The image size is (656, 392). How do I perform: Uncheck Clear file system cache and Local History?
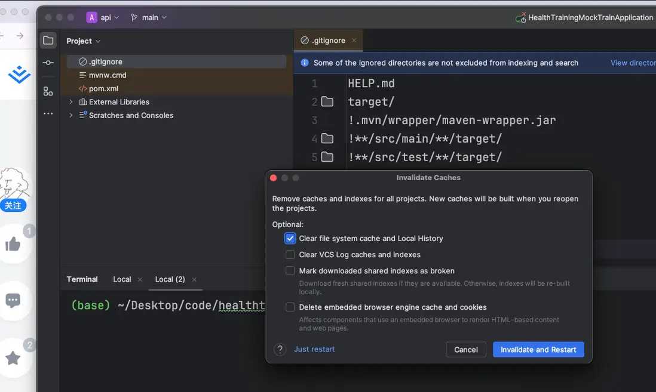[290, 239]
